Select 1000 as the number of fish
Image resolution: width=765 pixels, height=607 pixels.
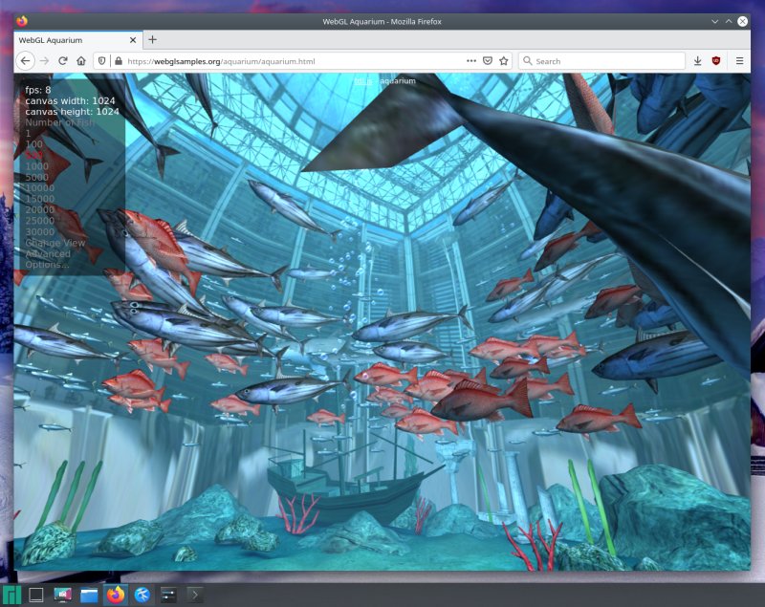point(38,165)
